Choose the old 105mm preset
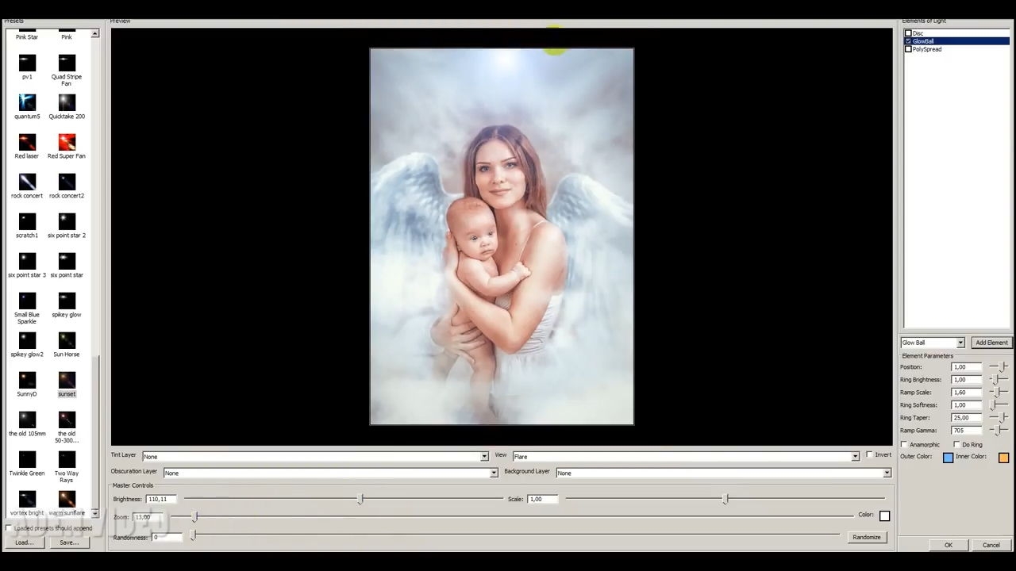1016x571 pixels. tap(27, 420)
